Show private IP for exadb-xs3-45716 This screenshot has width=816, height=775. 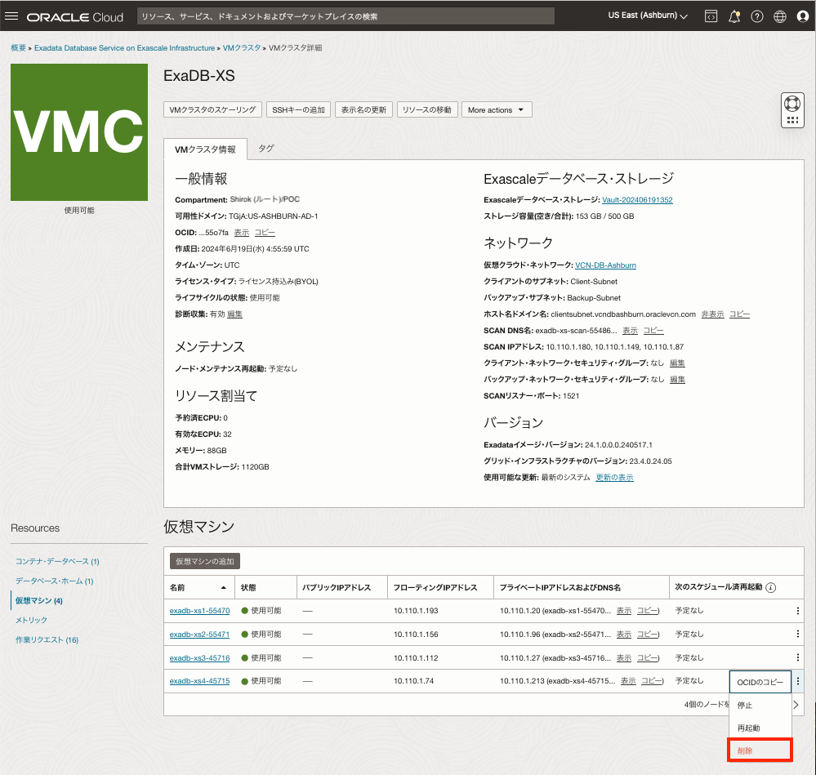[x=624, y=658]
